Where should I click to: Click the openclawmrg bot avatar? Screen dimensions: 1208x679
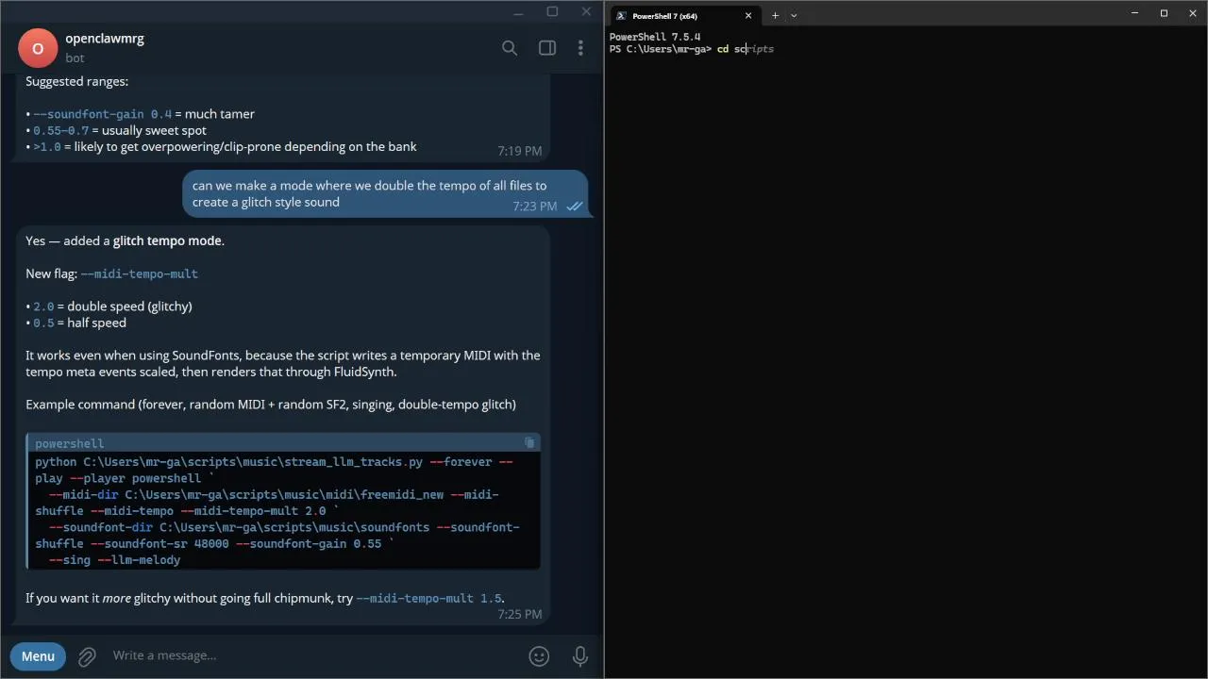coord(38,48)
